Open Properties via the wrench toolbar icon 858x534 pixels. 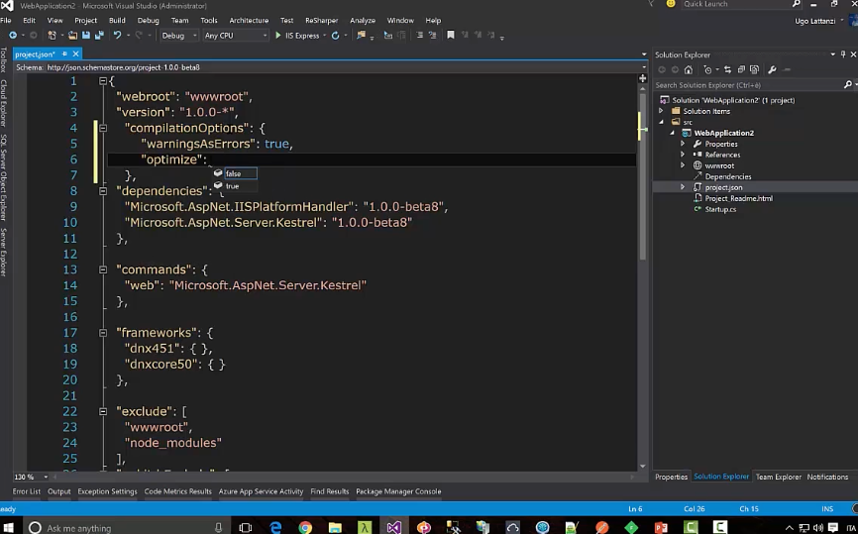point(772,69)
